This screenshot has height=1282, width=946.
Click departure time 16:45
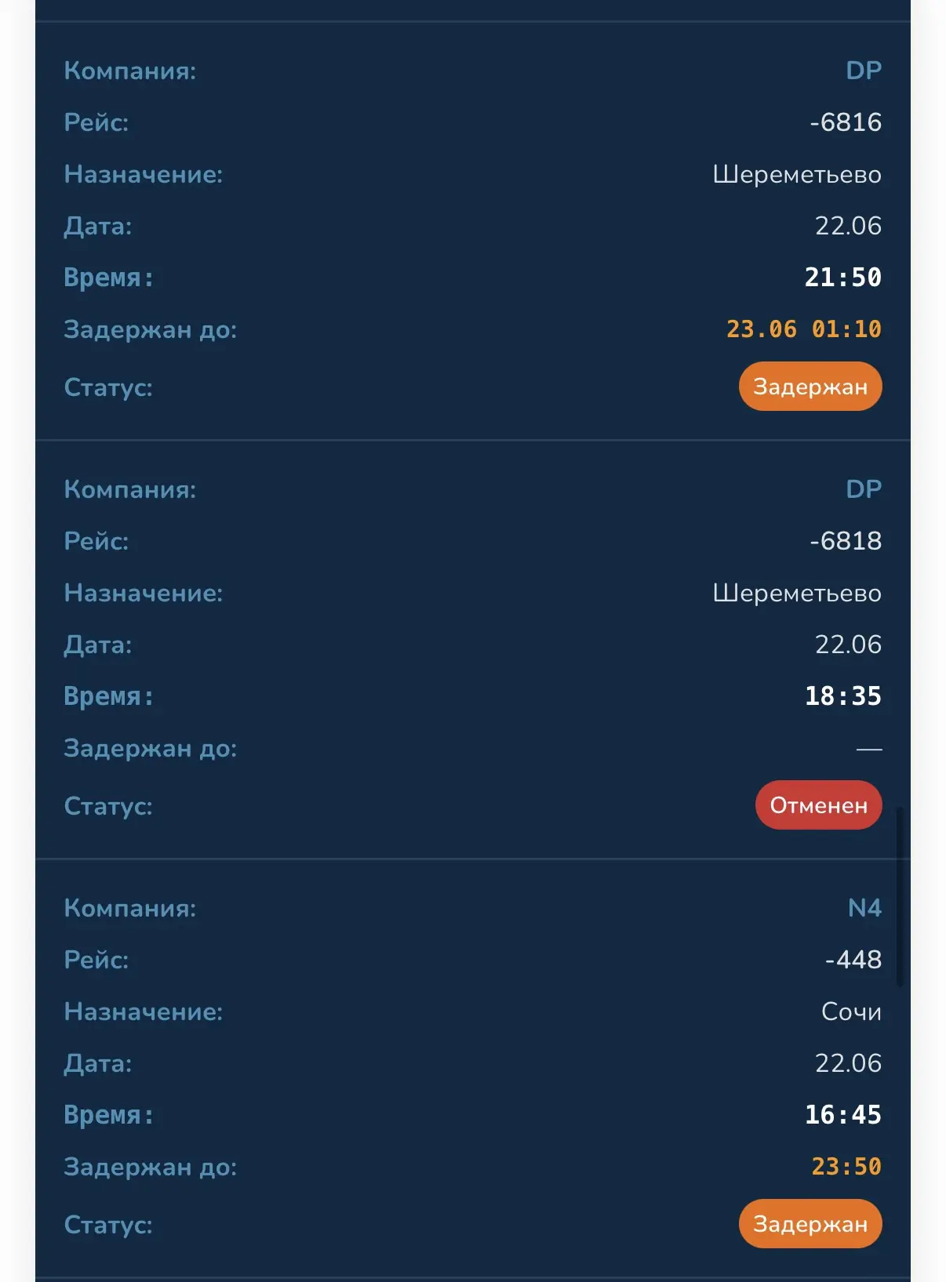click(x=843, y=1115)
